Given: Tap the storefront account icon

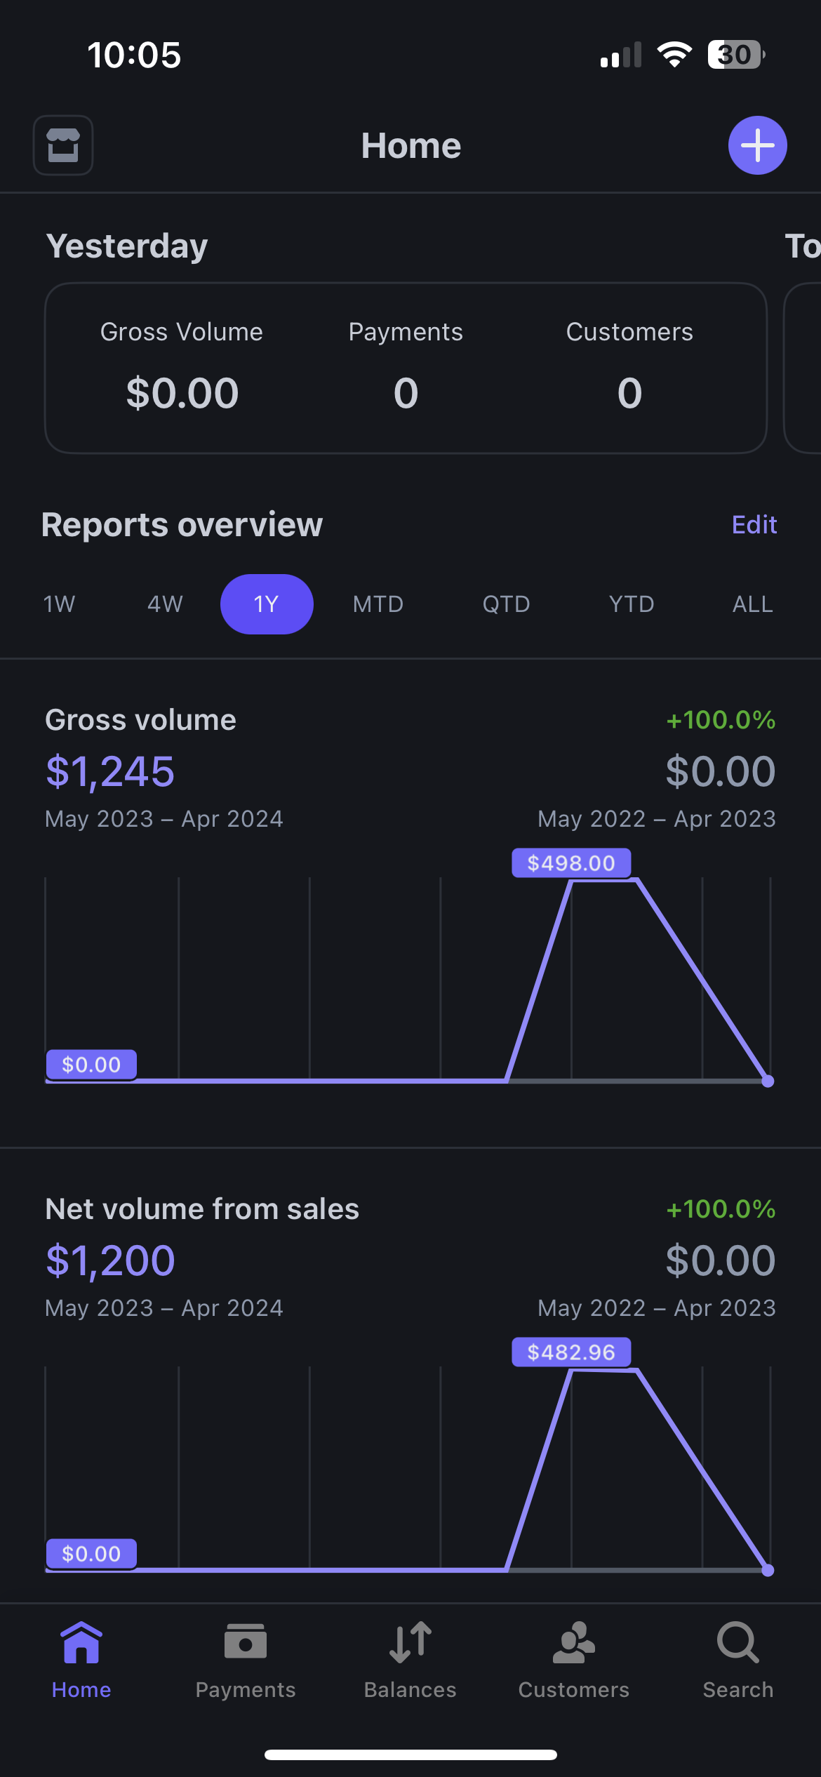Looking at the screenshot, I should point(63,145).
